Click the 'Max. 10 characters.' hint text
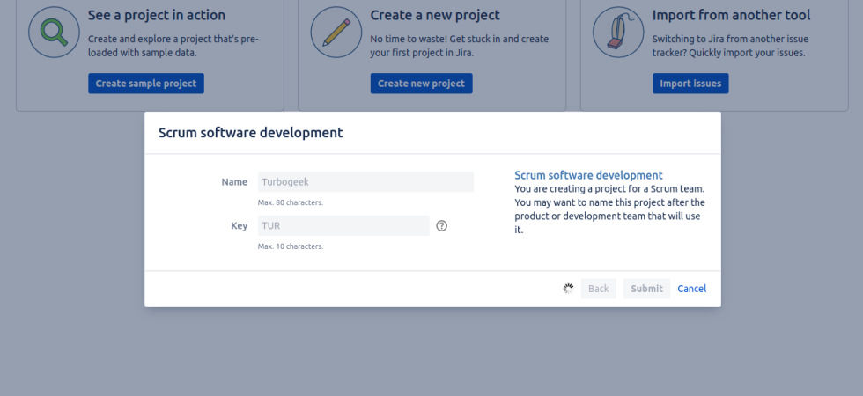 (291, 246)
